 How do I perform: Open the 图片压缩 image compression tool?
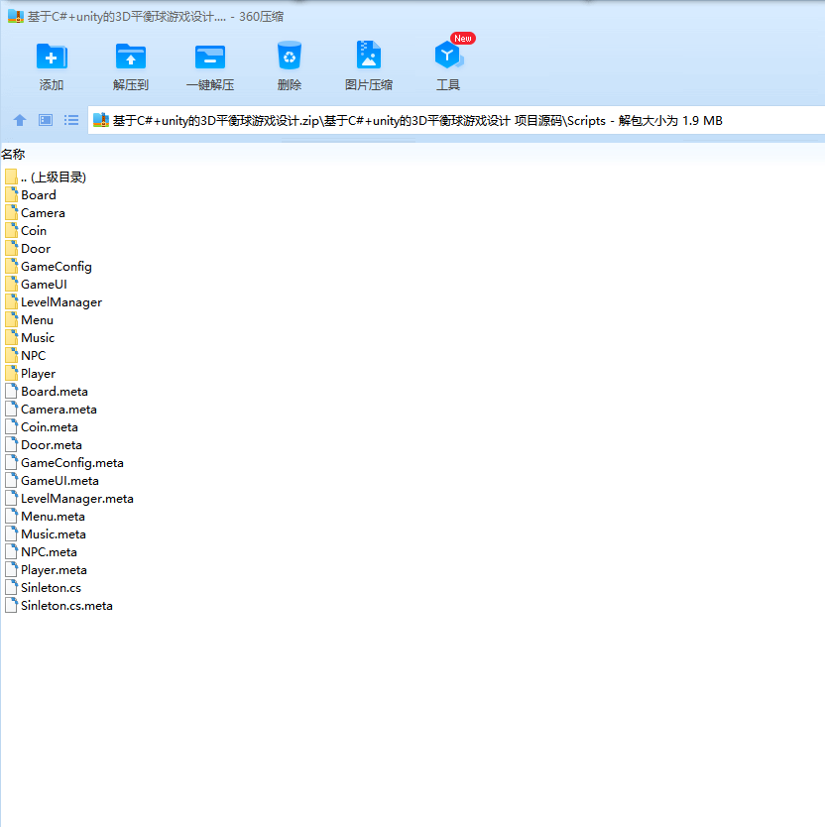[368, 55]
